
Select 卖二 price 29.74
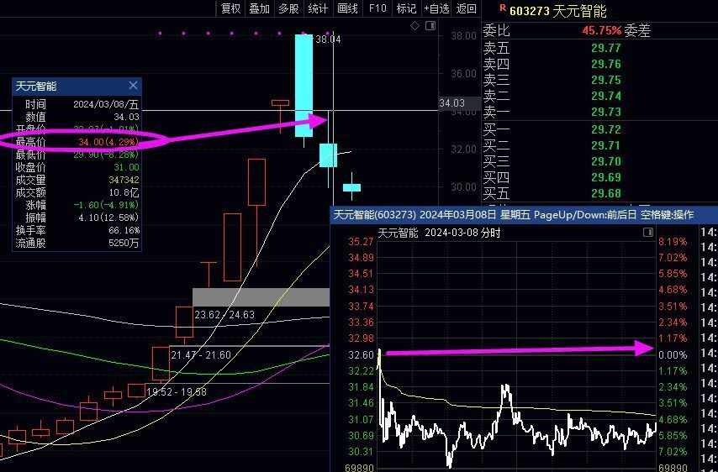point(606,96)
